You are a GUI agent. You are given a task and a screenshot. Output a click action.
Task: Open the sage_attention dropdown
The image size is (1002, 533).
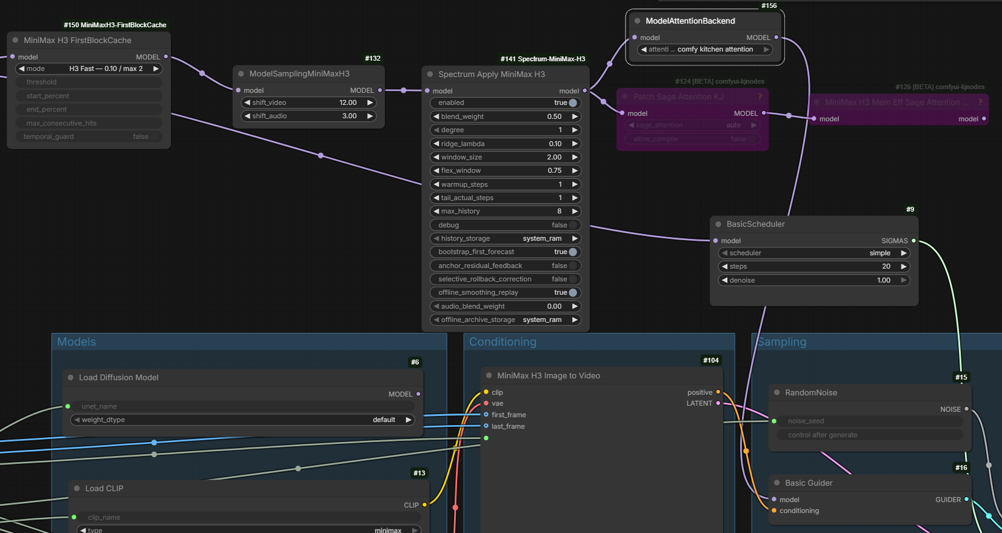693,126
